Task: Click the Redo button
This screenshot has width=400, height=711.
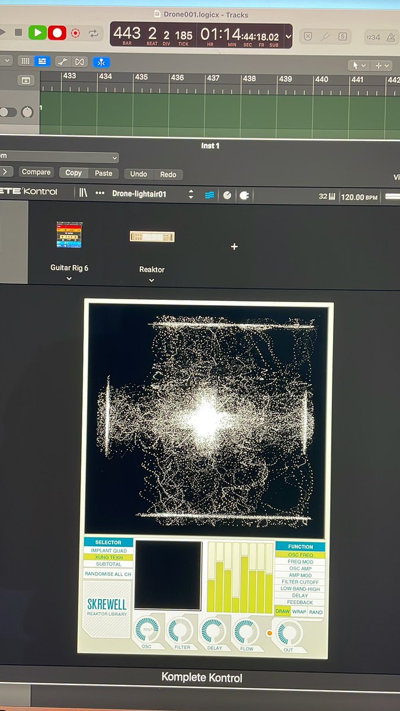Action: [168, 174]
